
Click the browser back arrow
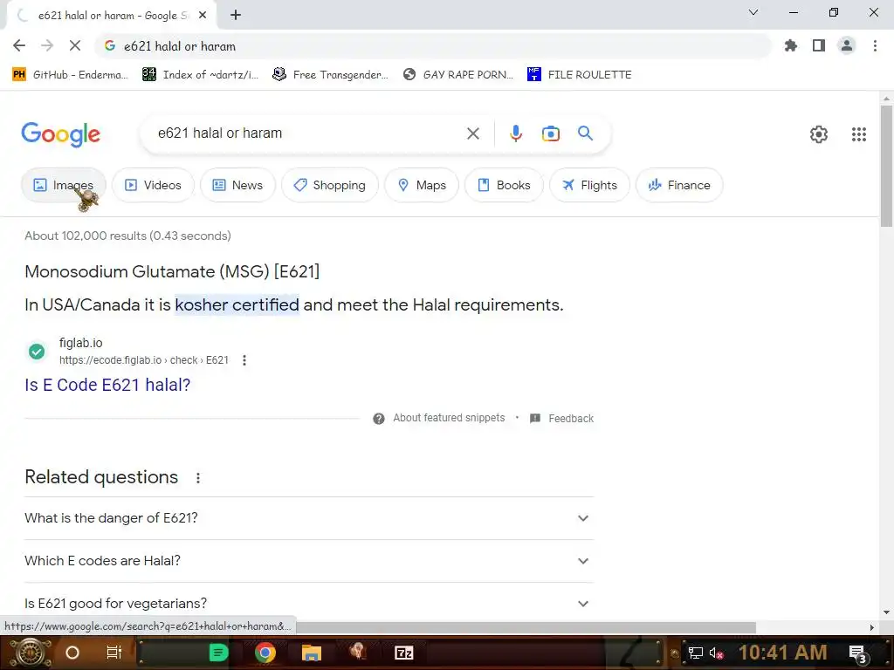tap(19, 45)
